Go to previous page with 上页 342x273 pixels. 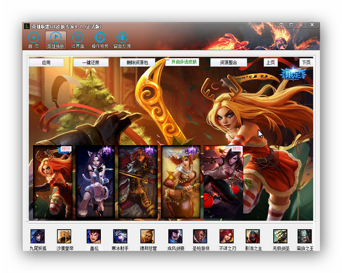pos(270,62)
